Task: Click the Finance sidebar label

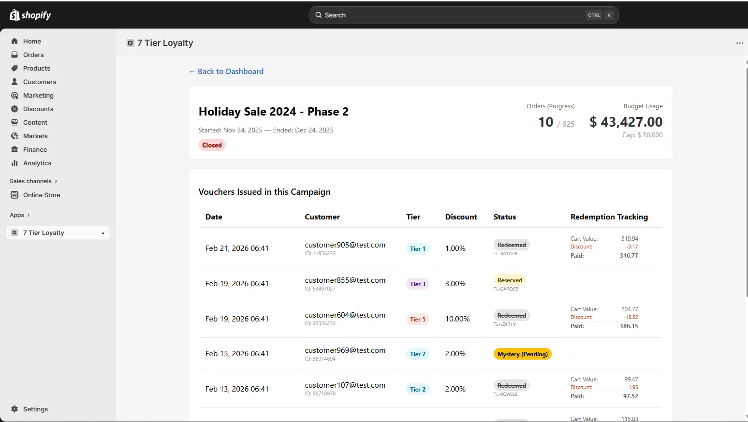Action: 35,149
